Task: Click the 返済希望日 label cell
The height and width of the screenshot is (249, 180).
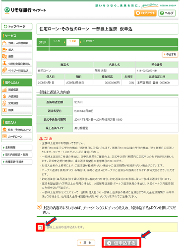Action: (x=55, y=111)
